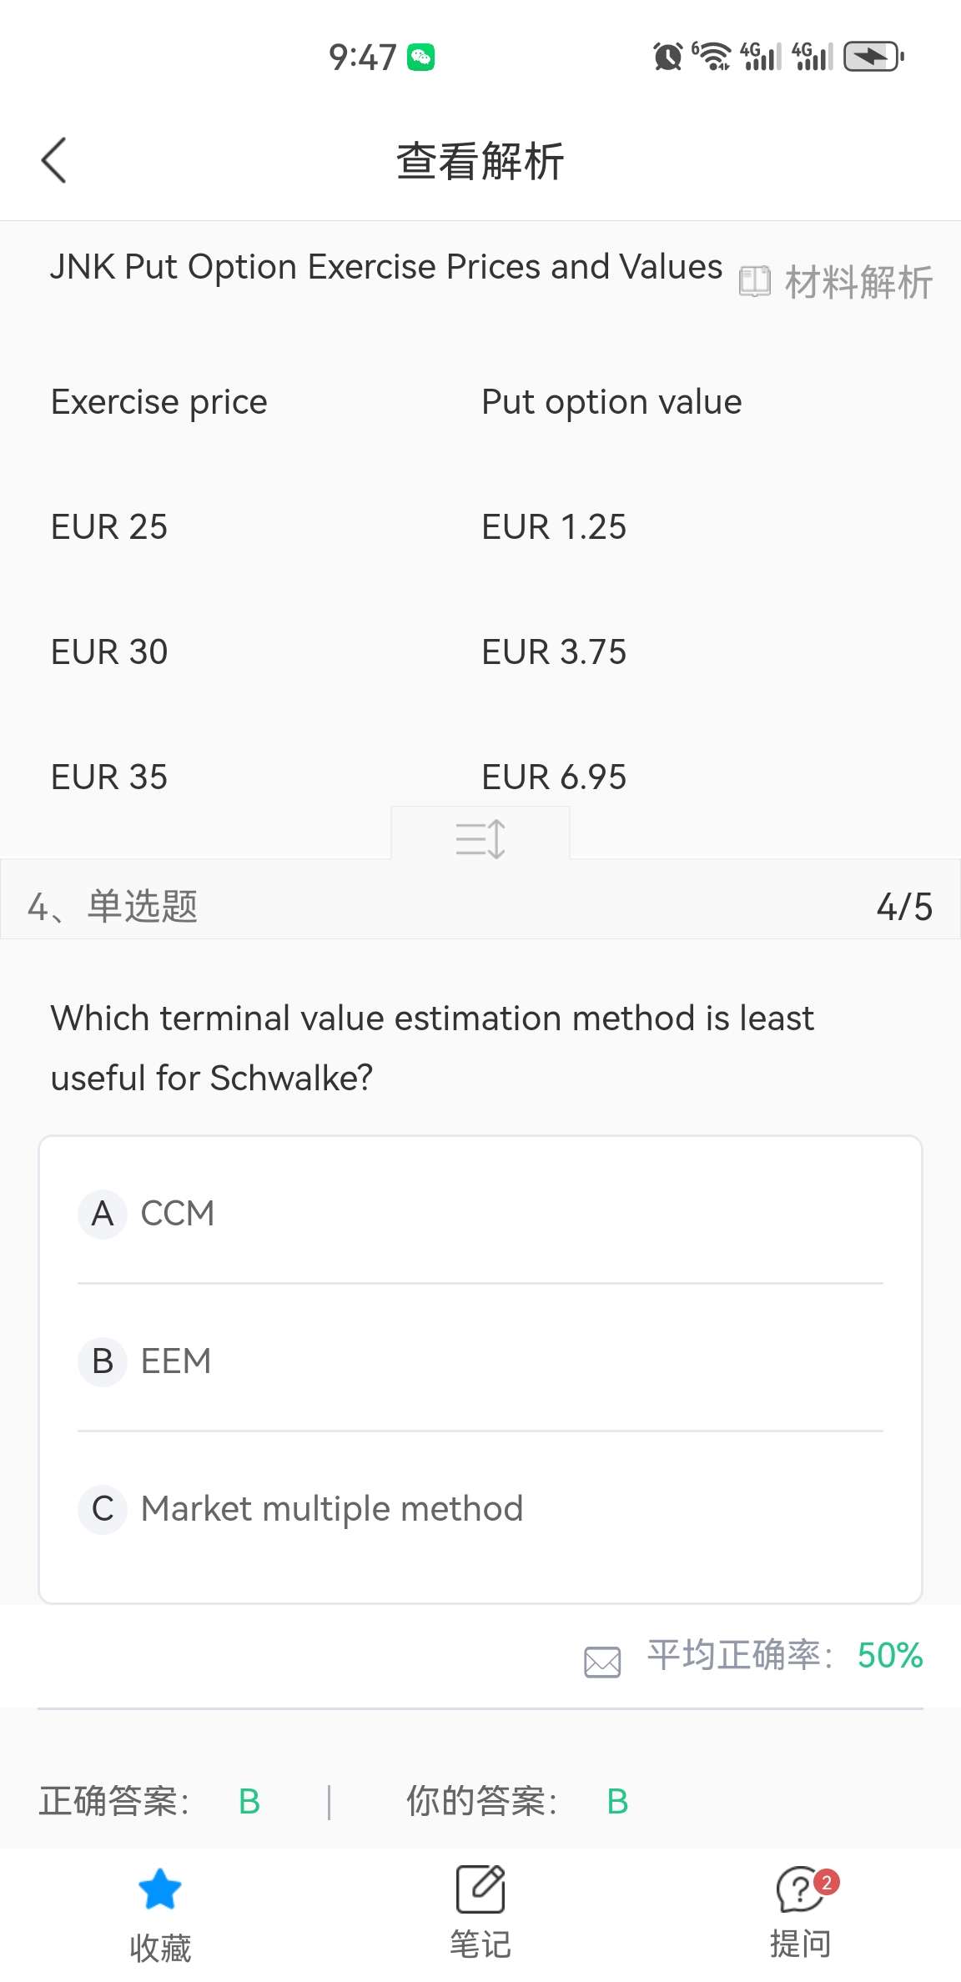Tap the 提问 label at bottom
Image resolution: width=961 pixels, height=1982 pixels.
[x=801, y=1944]
